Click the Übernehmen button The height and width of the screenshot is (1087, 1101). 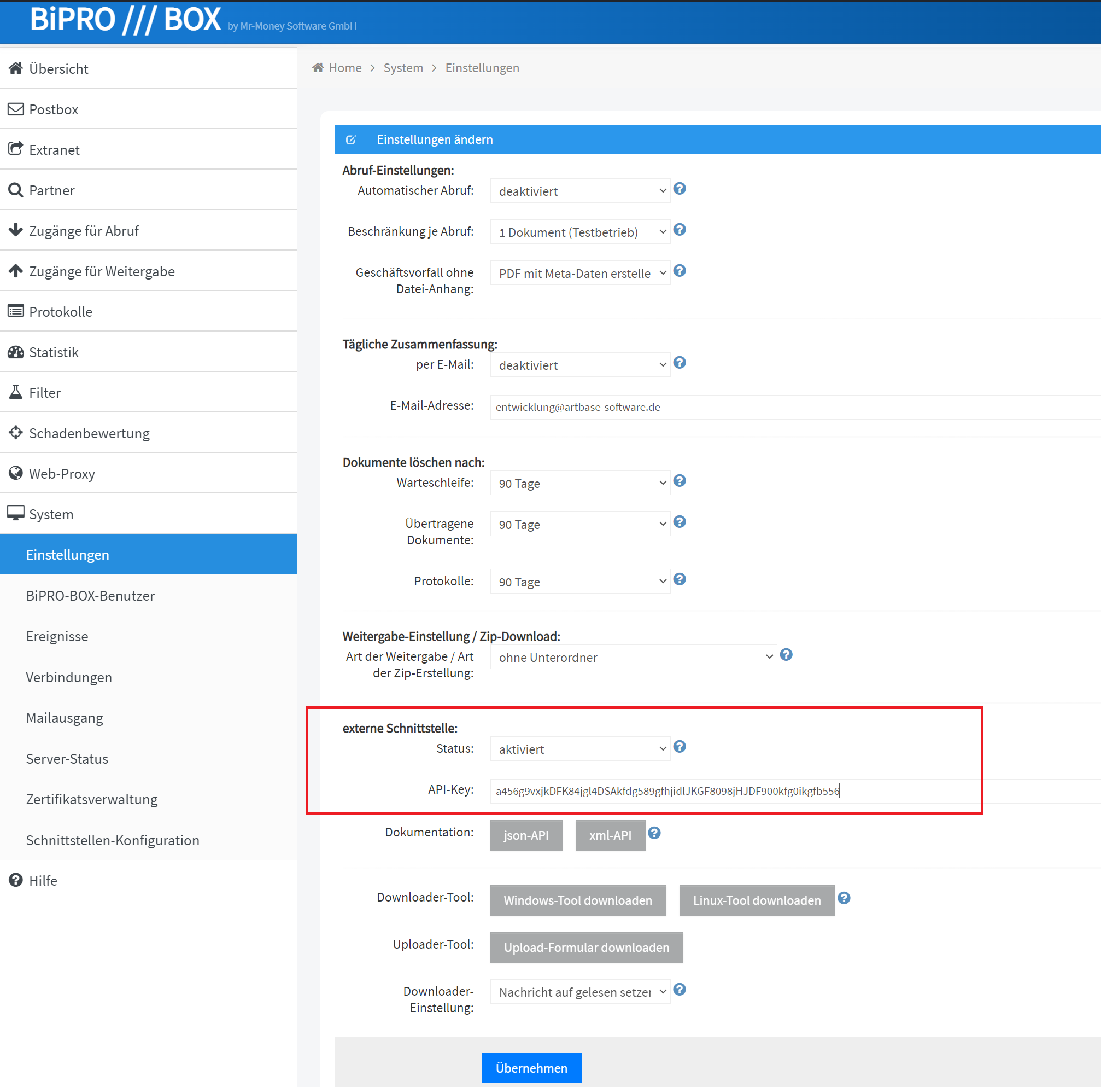pos(532,1068)
